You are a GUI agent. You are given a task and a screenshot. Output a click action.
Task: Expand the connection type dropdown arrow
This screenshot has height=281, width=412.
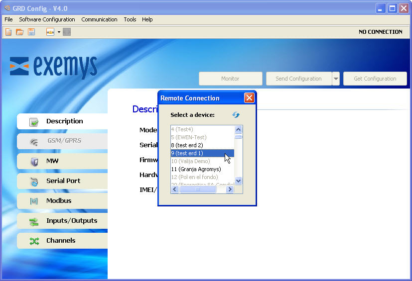[59, 32]
